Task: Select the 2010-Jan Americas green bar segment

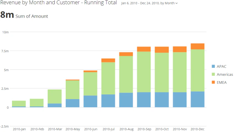Action: [x=19, y=104]
